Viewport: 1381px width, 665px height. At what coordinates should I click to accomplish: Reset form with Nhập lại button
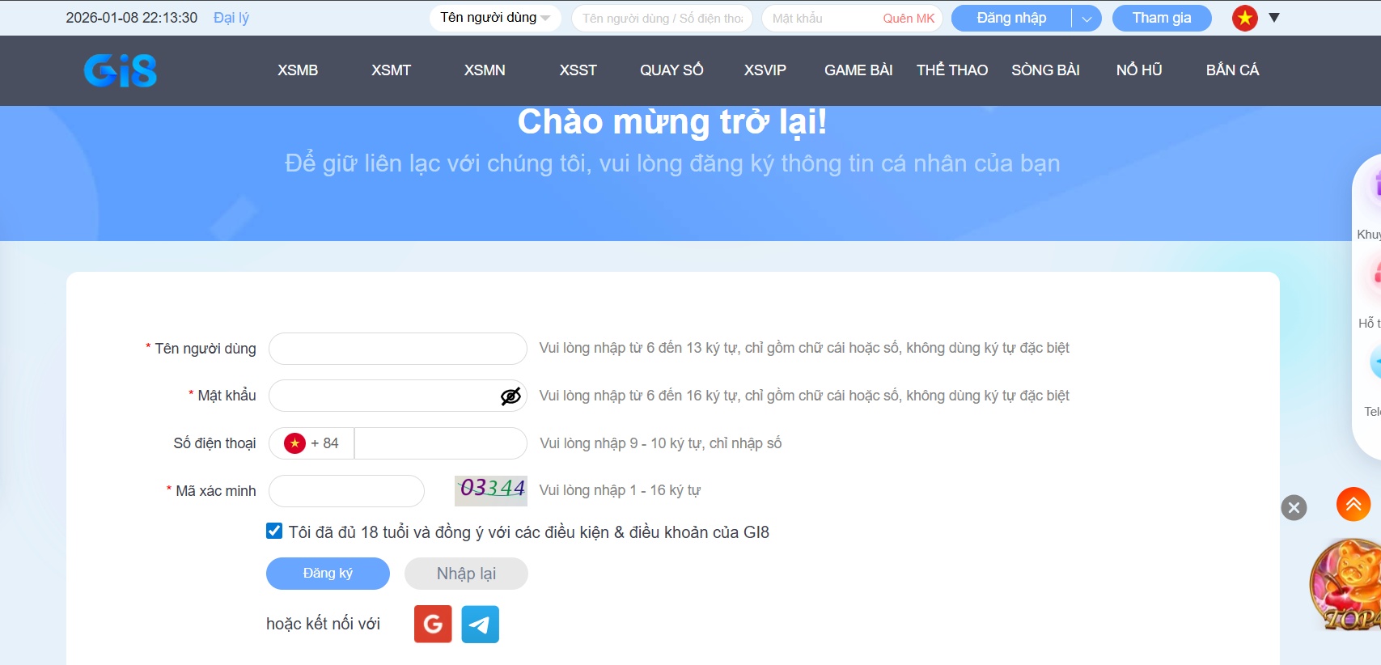tap(466, 574)
